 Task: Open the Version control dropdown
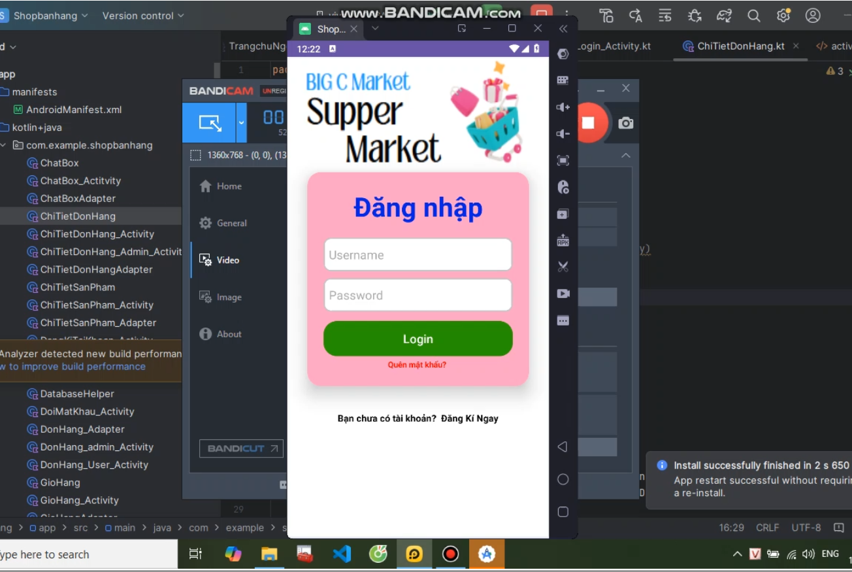[x=143, y=16]
